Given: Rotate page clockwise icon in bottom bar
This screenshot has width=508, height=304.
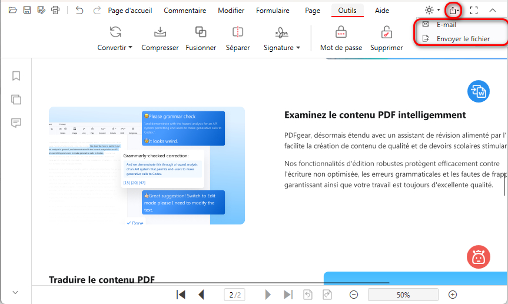Looking at the screenshot, I should pos(327,295).
